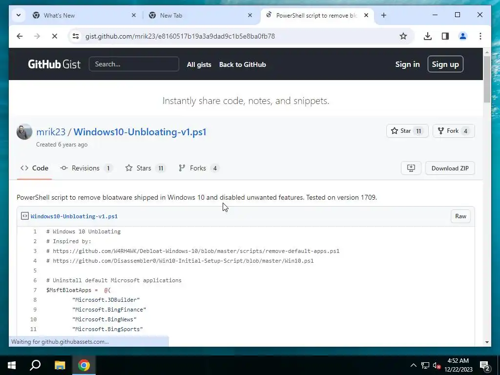Click the Disassembler0 Win10.ps1 URL comment
This screenshot has width=500, height=375.
point(180,261)
